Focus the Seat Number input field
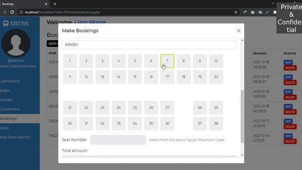 (x=118, y=140)
